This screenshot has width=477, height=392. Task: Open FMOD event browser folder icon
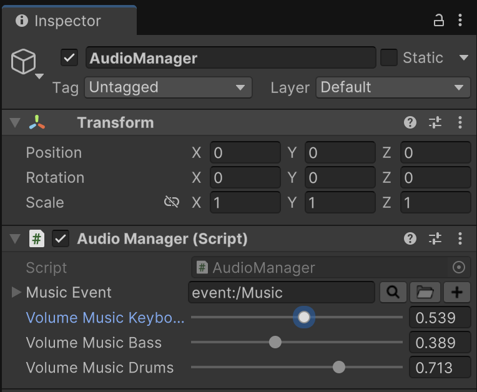pos(425,292)
